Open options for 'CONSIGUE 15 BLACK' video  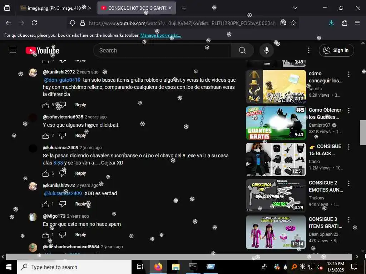tap(349, 147)
